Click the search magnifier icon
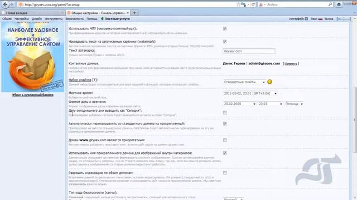This screenshot has height=200, width=357. tap(330, 4)
